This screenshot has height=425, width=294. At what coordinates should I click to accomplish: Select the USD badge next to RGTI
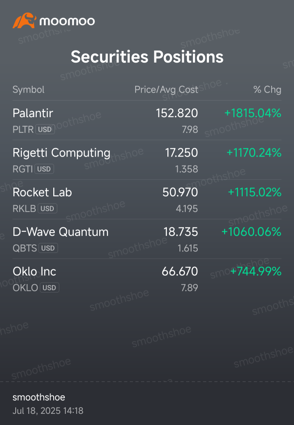pos(44,169)
